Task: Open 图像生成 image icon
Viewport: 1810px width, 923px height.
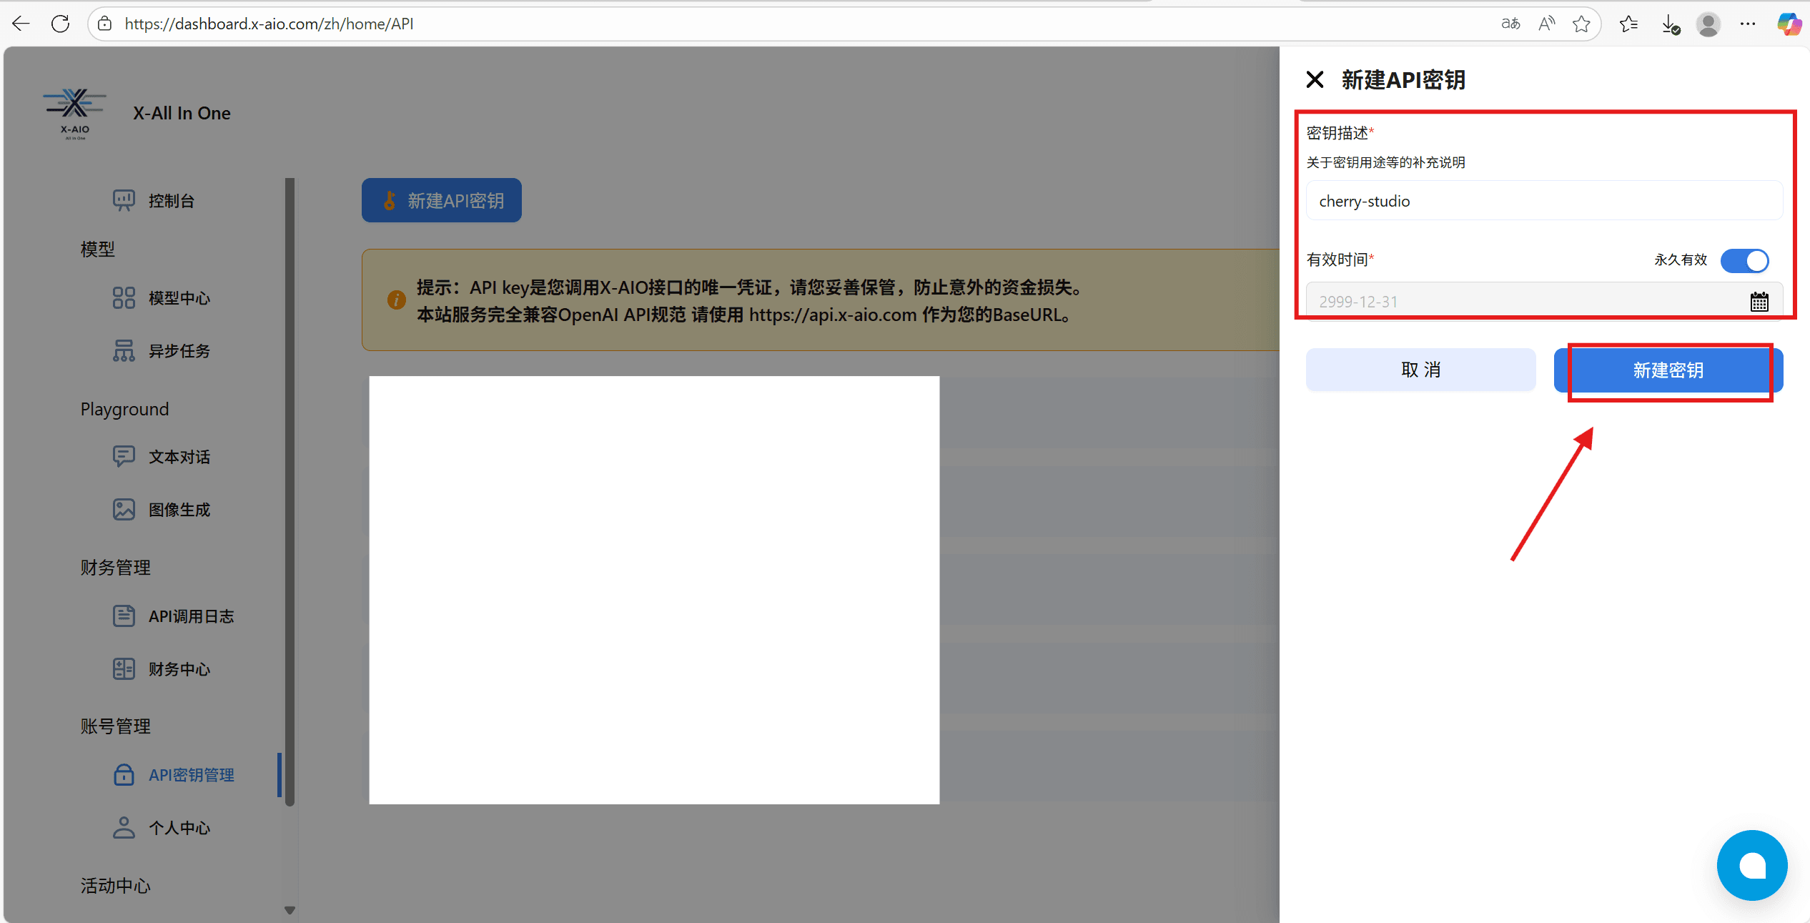Action: (x=124, y=510)
